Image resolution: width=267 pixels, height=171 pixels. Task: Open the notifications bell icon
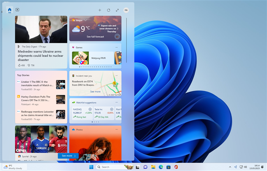262,167
